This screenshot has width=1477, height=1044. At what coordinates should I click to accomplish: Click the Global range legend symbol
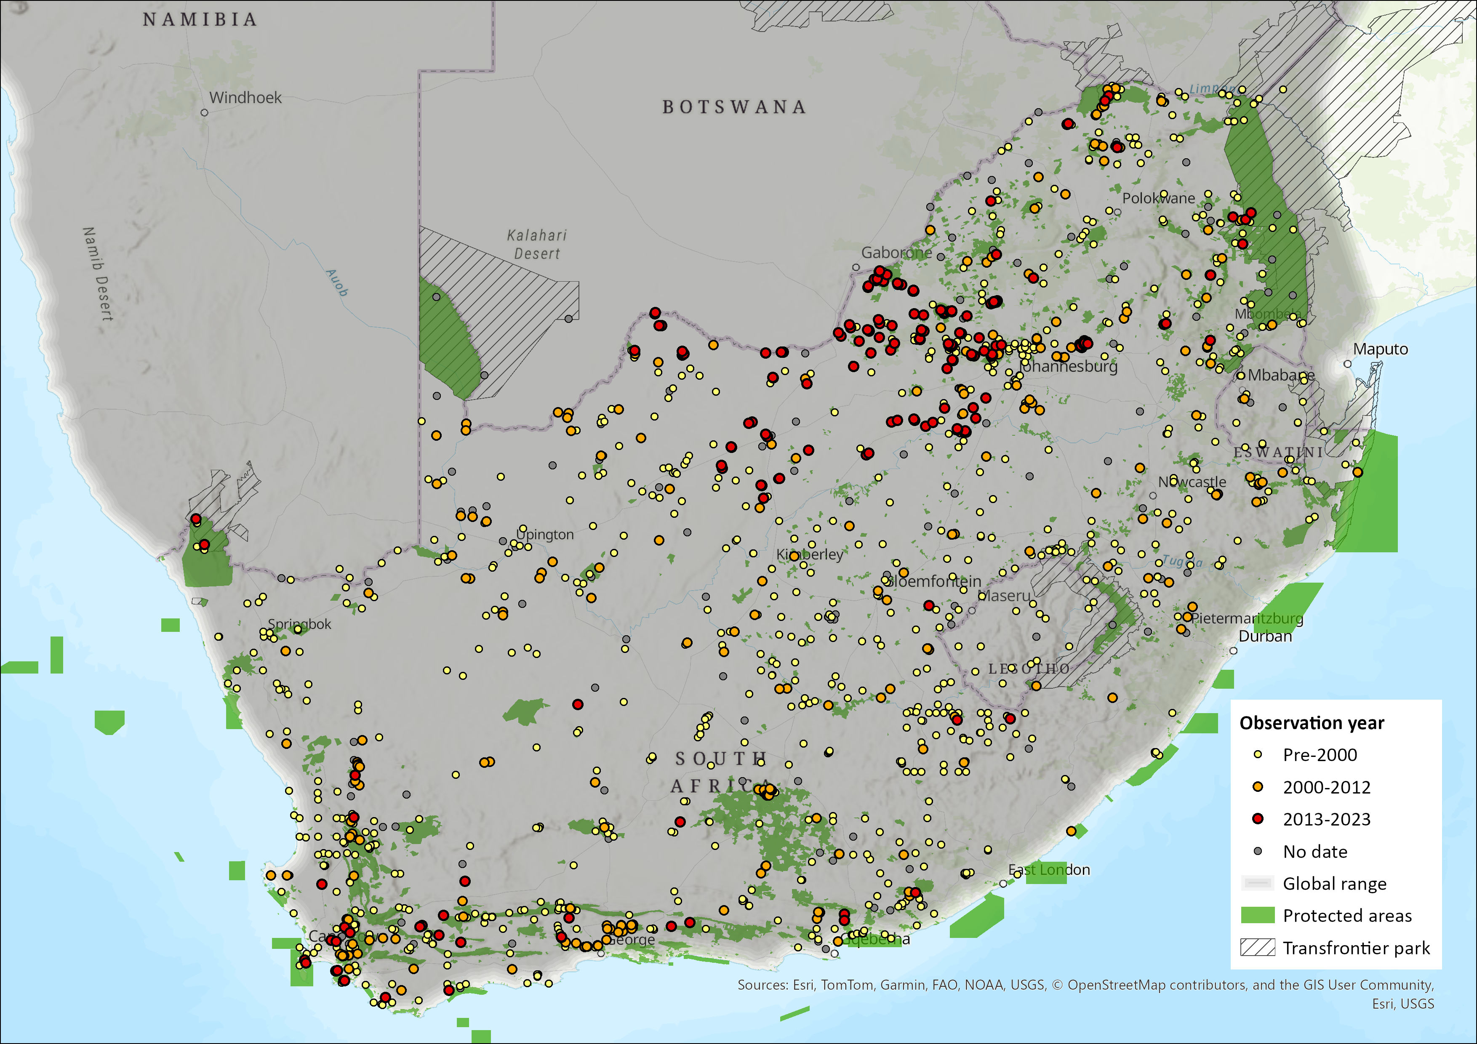[x=1257, y=883]
